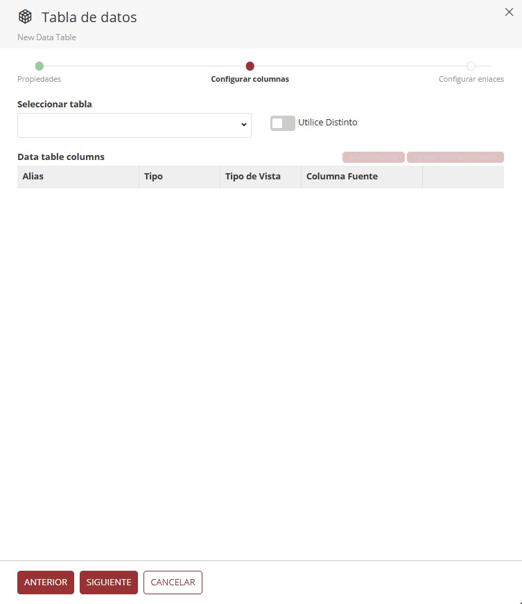Click the Utilice Distinto label text
Image resolution: width=522 pixels, height=604 pixels.
327,123
